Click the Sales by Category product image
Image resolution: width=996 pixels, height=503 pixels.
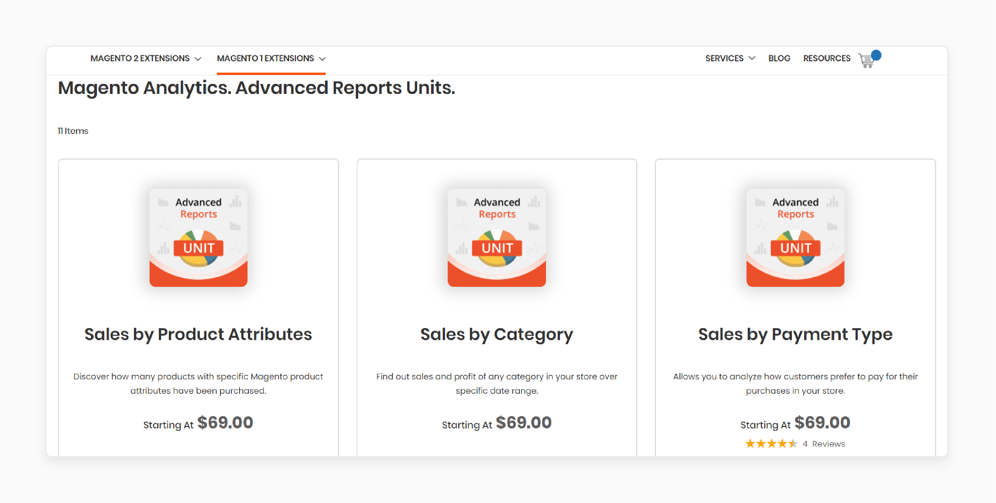(496, 237)
